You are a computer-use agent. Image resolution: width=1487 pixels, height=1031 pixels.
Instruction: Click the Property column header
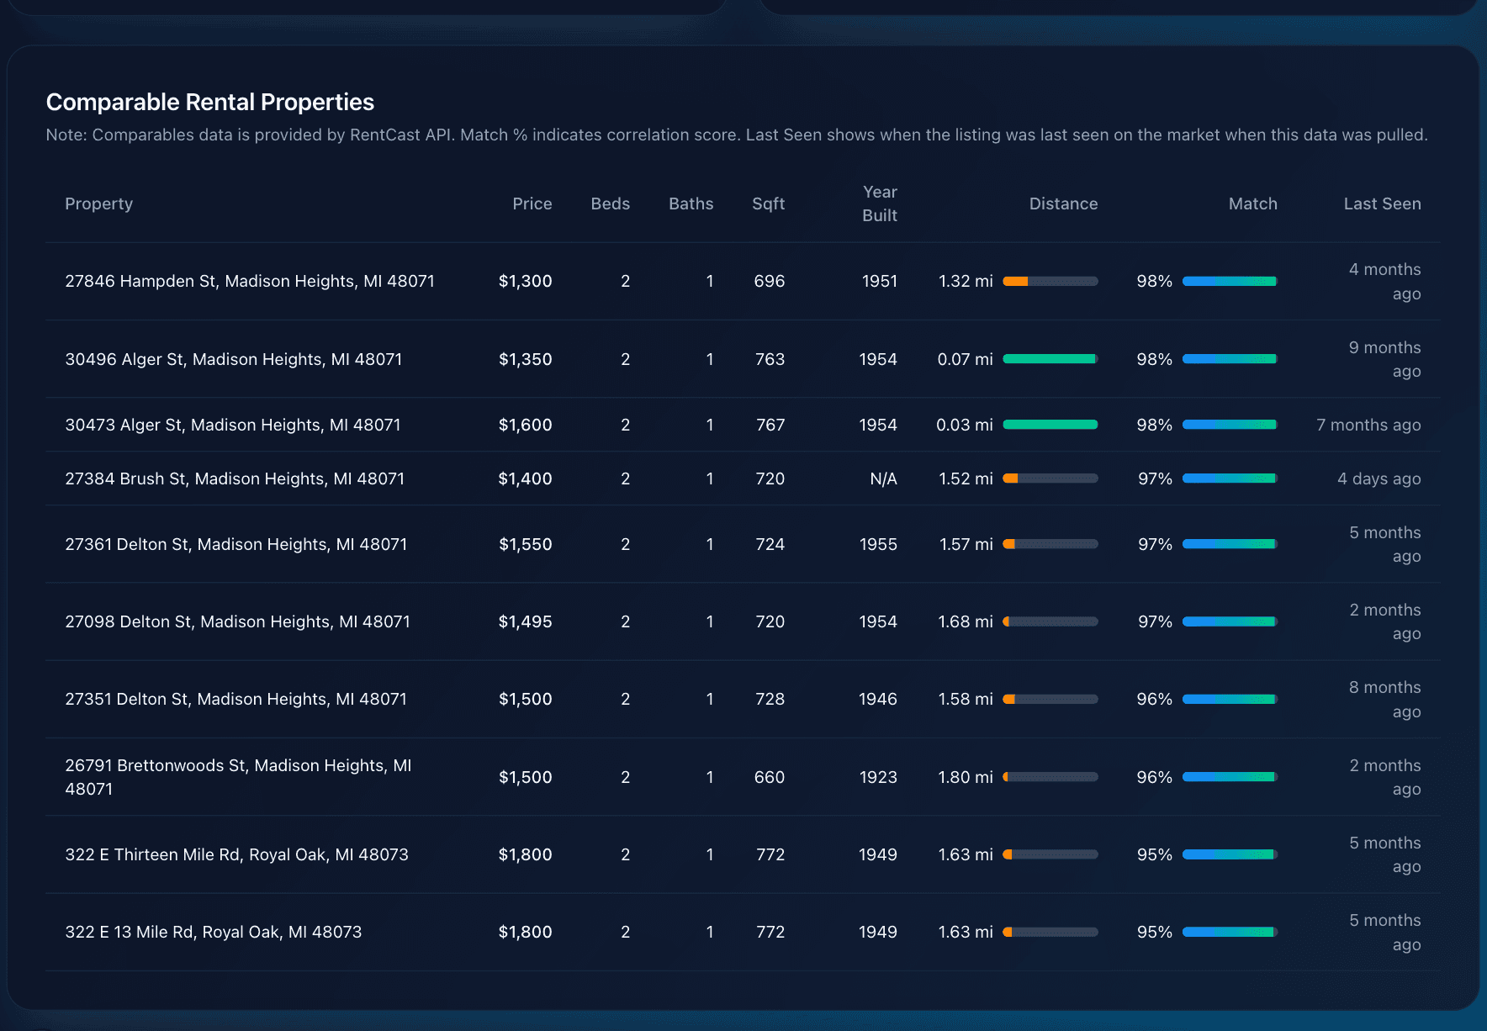tap(98, 204)
